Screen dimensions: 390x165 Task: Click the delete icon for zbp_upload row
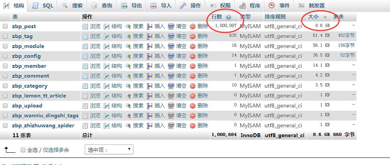click(x=193, y=106)
